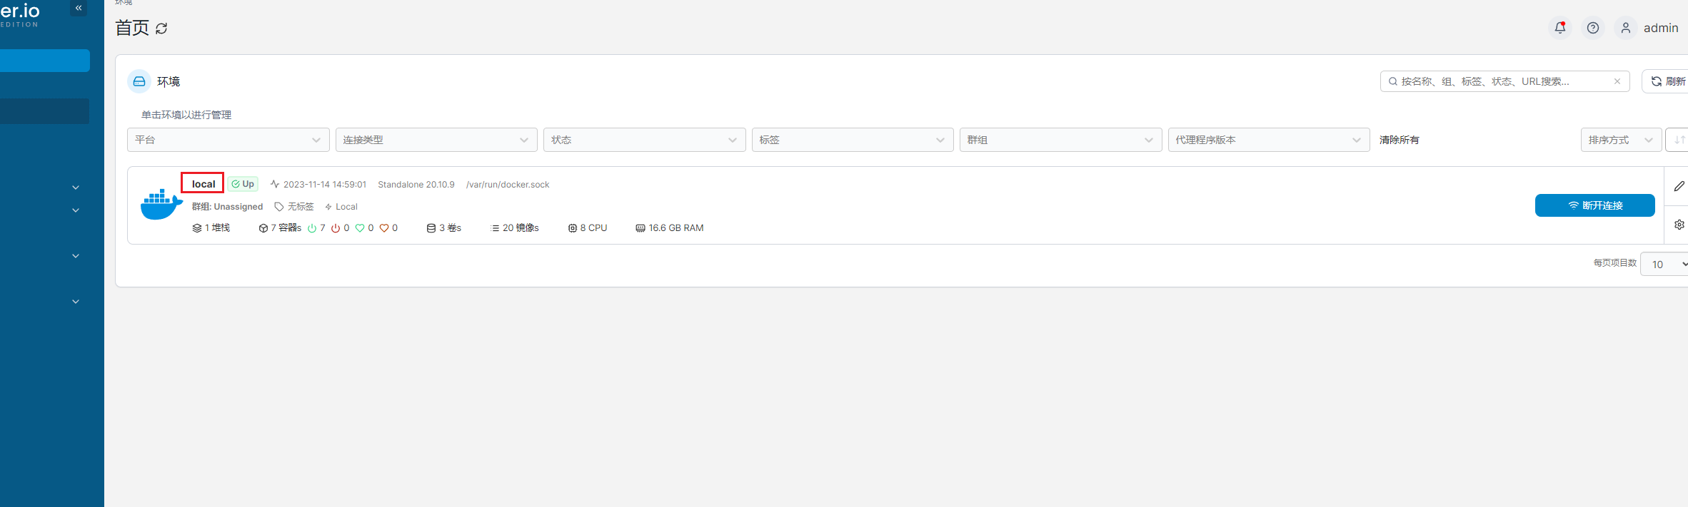
Task: Select the highlighted blue sidebar item
Action: point(45,61)
